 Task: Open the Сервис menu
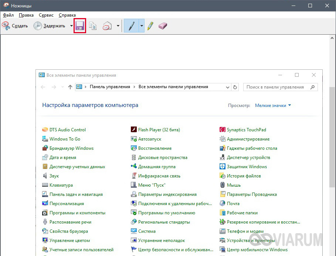[46, 15]
